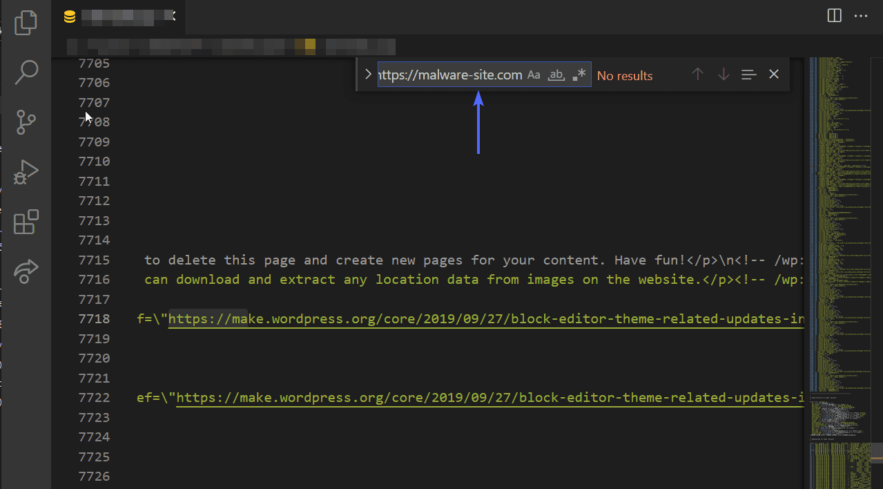Jump to the next search match arrow
Image resolution: width=883 pixels, height=489 pixels.
click(x=723, y=74)
